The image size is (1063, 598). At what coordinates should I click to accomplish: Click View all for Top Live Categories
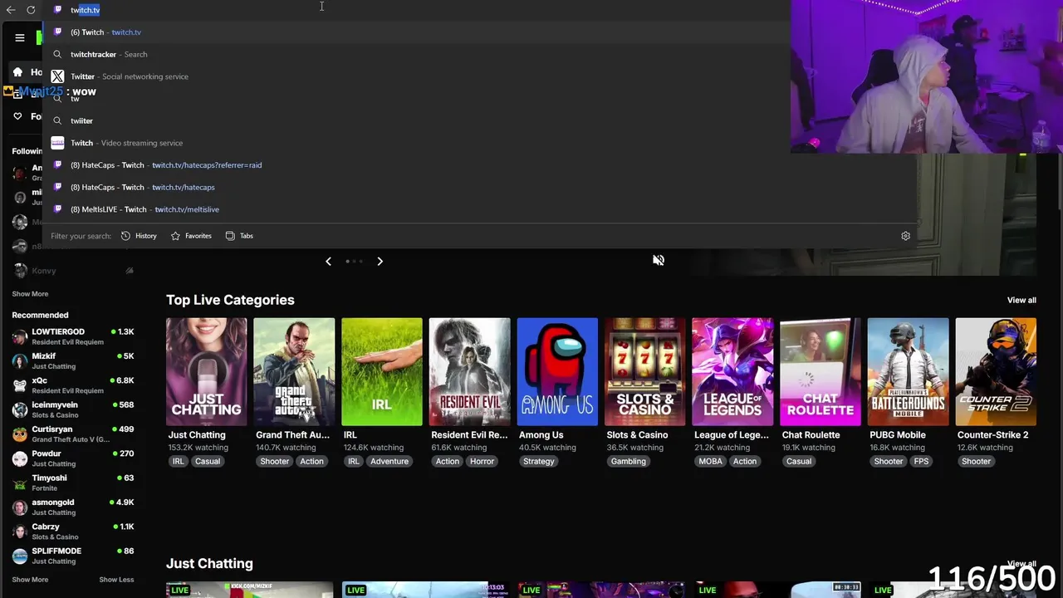click(1021, 301)
